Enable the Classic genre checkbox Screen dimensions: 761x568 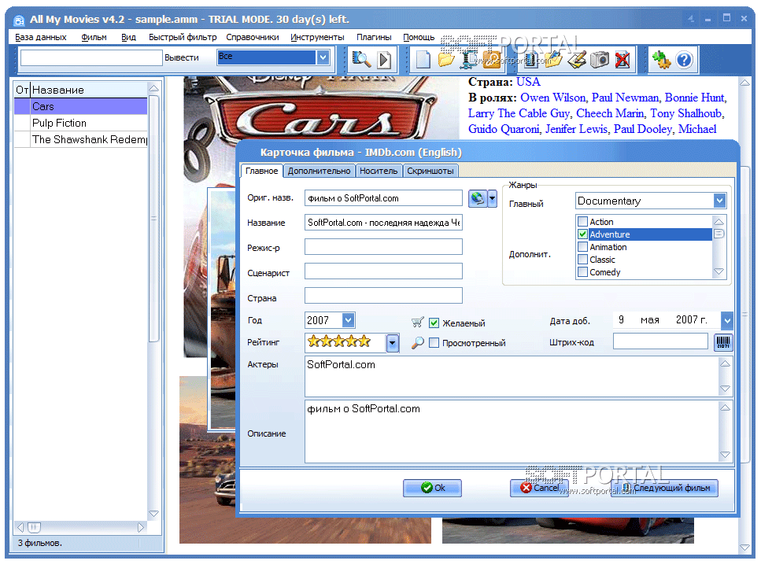(x=583, y=260)
